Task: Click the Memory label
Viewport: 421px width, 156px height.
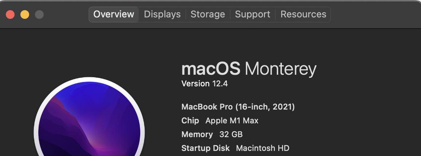Action: pyautogui.click(x=197, y=135)
